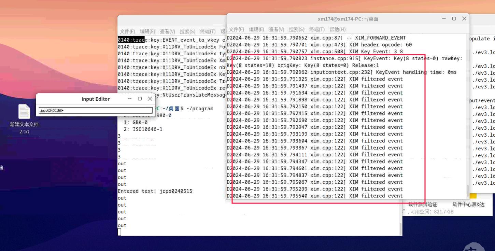The image size is (495, 251).
Task: Click the 'origKey: Key(8 states=0) Release:1' line
Action: [x=303, y=65]
